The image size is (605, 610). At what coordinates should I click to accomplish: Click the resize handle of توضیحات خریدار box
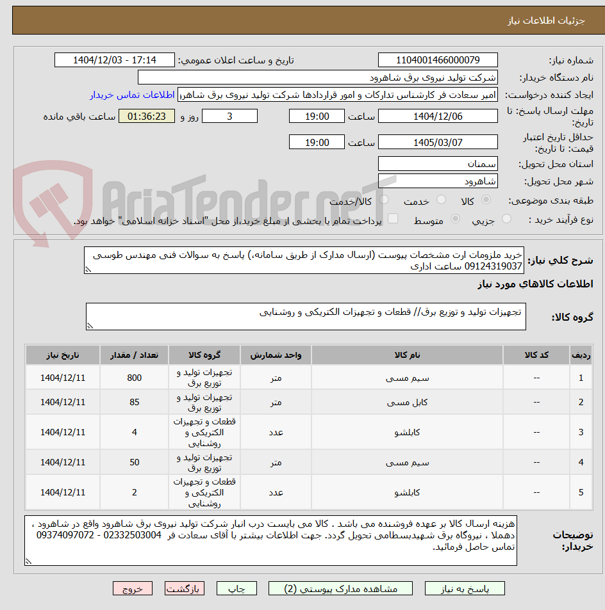click(x=28, y=561)
